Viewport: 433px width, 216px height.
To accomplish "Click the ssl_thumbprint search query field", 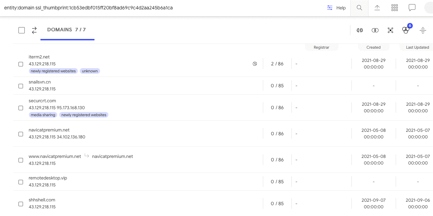I will pos(139,8).
